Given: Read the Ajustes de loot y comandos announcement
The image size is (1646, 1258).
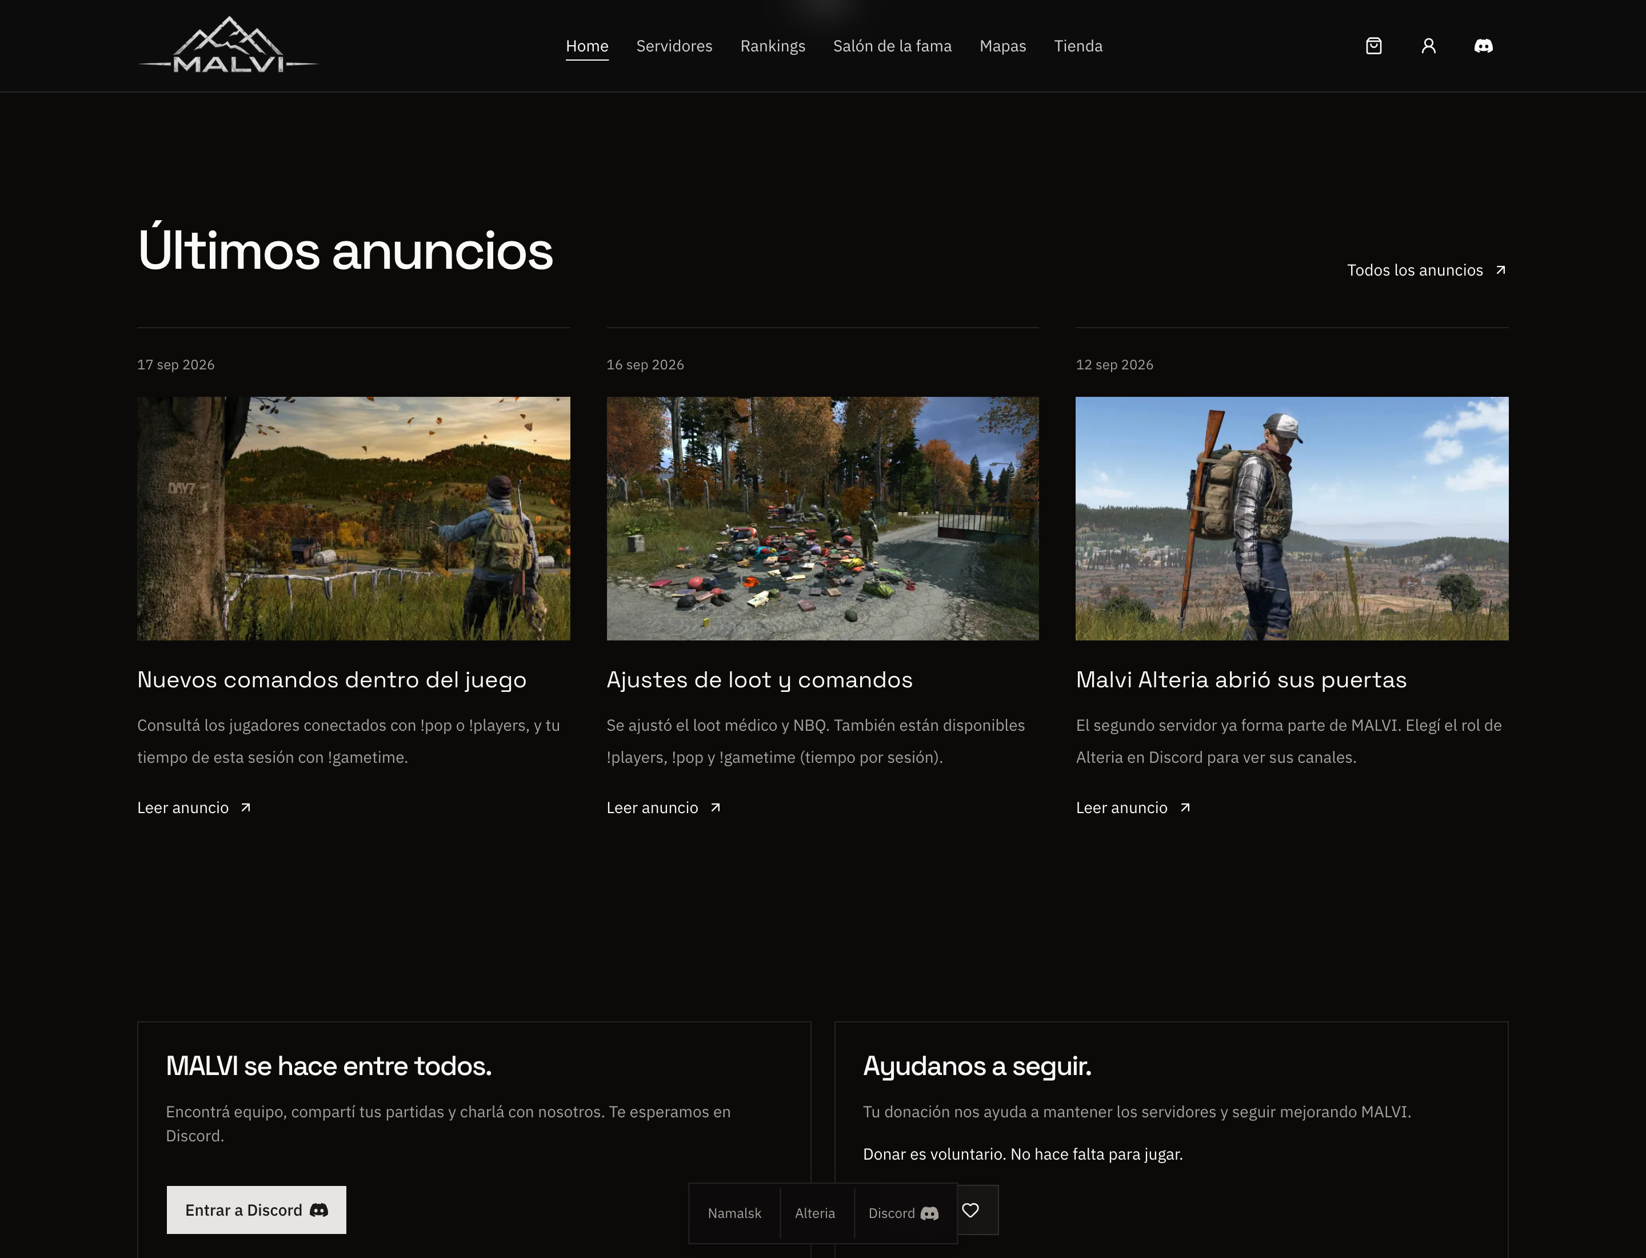Looking at the screenshot, I should point(663,808).
